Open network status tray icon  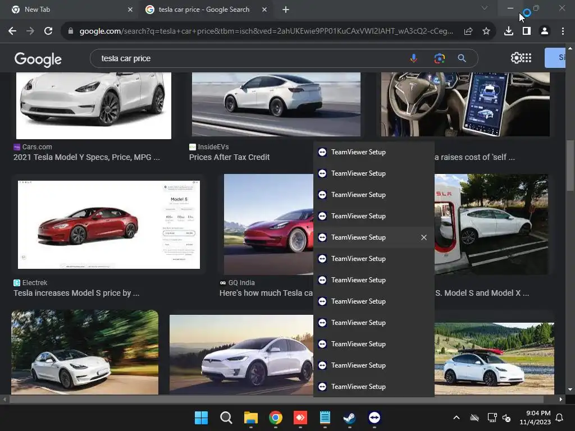point(492,418)
